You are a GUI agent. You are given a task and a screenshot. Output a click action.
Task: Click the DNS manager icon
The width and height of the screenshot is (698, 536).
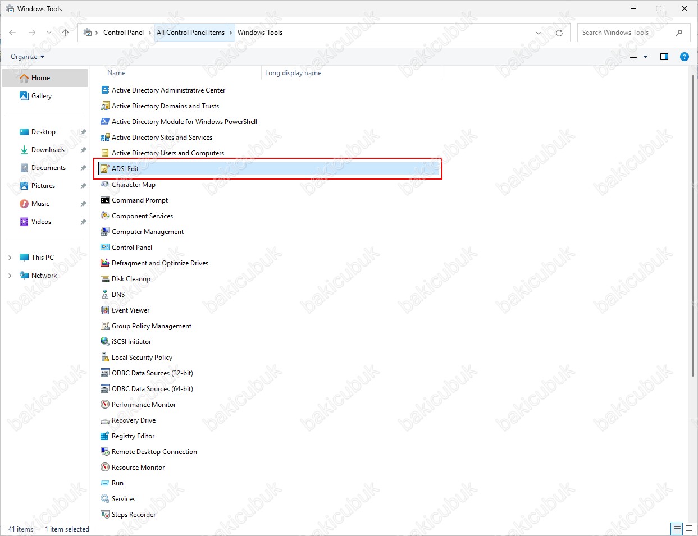[x=105, y=295]
